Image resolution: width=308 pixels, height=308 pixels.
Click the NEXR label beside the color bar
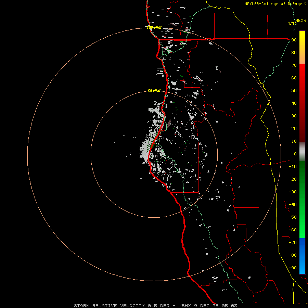[301, 21]
